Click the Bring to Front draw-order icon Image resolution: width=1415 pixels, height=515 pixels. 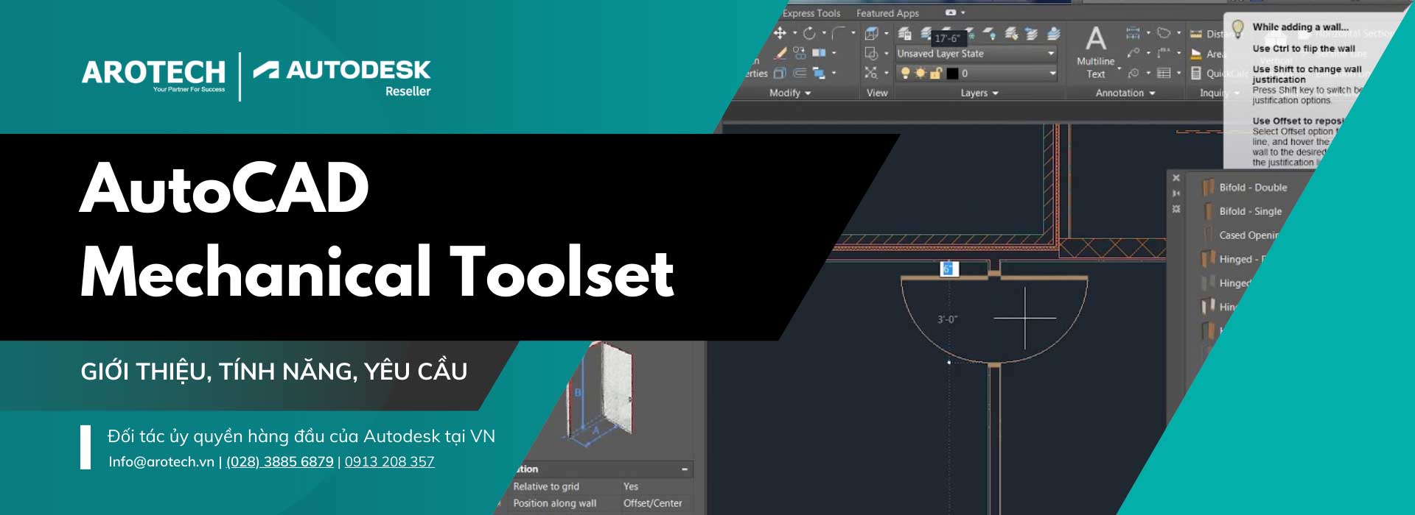819,73
